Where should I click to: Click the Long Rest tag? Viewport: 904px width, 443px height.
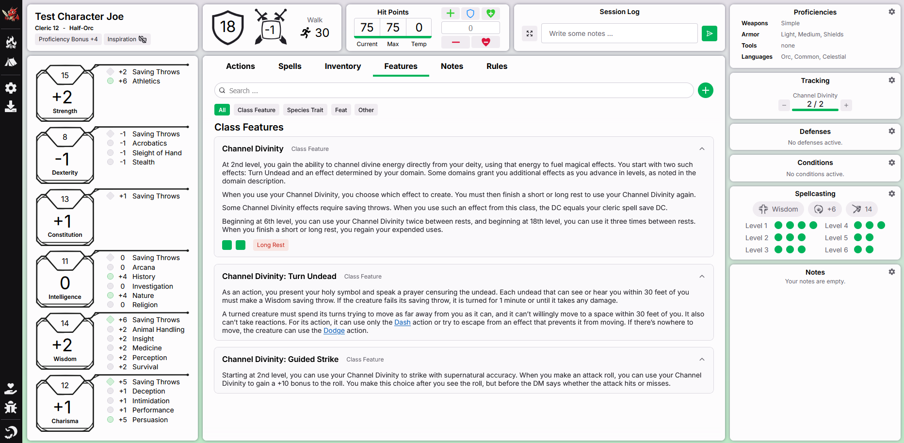(x=271, y=245)
